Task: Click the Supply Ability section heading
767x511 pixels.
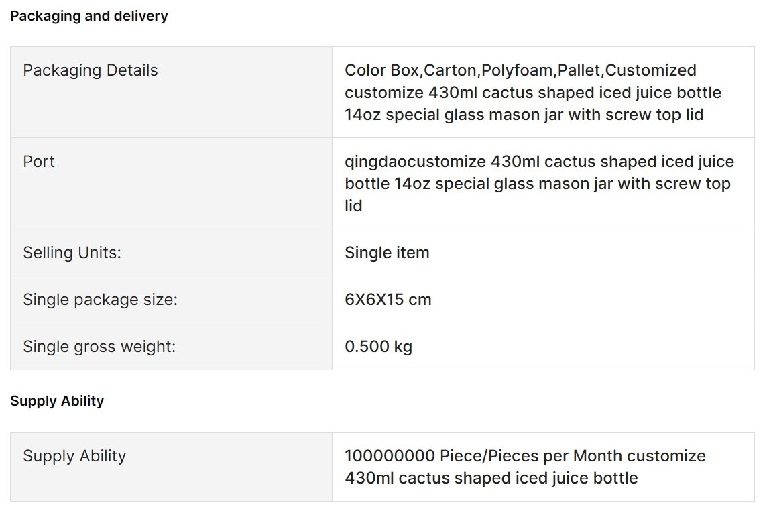Action: coord(57,401)
